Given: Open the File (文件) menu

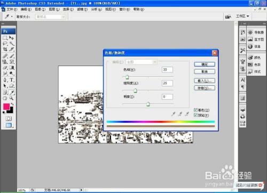Looking at the screenshot, I should pos(12,9).
